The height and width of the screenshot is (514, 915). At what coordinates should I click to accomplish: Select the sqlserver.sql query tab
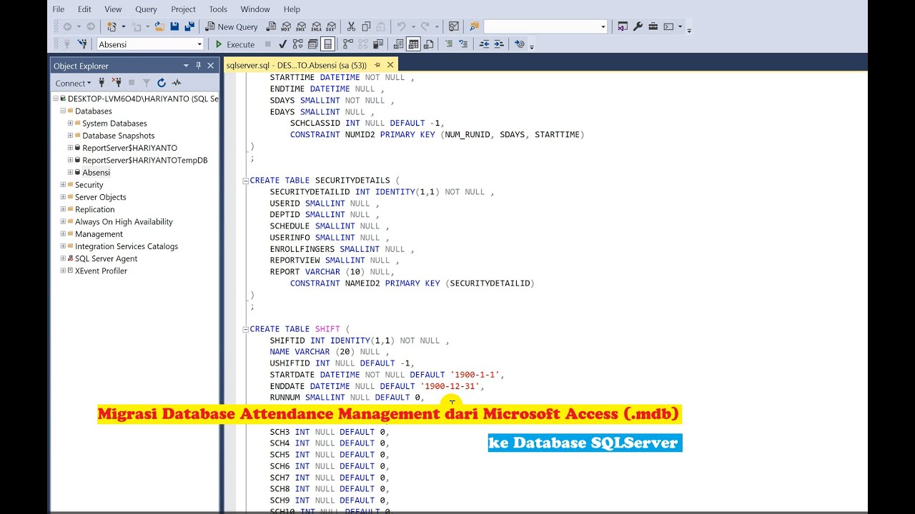point(297,65)
